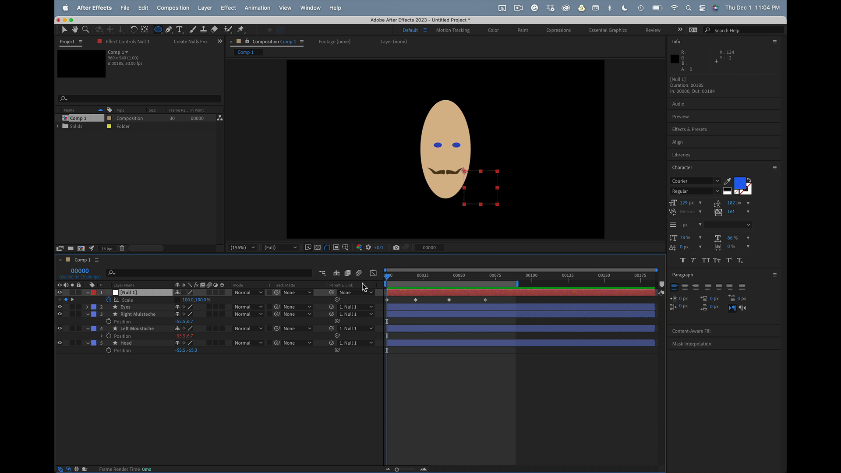Switch to Motion Tracking workspace

point(452,30)
